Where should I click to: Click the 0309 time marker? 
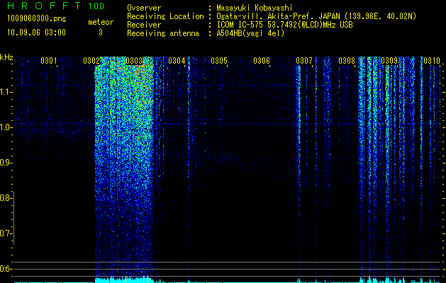(389, 60)
